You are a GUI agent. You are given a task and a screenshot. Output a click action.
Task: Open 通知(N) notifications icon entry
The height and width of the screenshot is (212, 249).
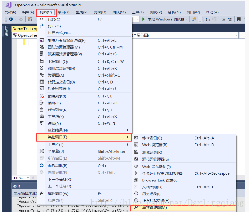tap(84, 123)
